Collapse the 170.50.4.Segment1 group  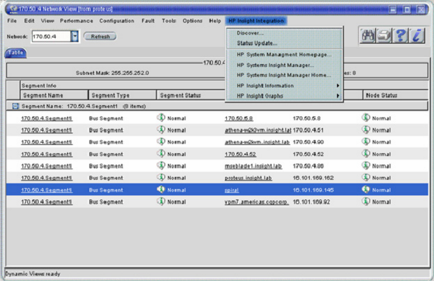point(15,106)
